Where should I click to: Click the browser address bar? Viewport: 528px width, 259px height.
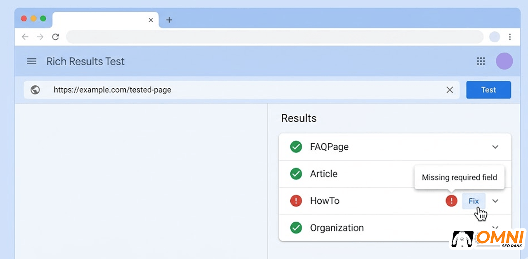point(275,37)
